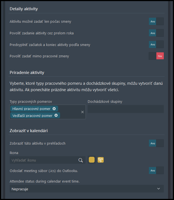The image size is (174, 200).
Task: Toggle 'Aktivitu možné zadať len počas smeny'
Action: (x=156, y=22)
